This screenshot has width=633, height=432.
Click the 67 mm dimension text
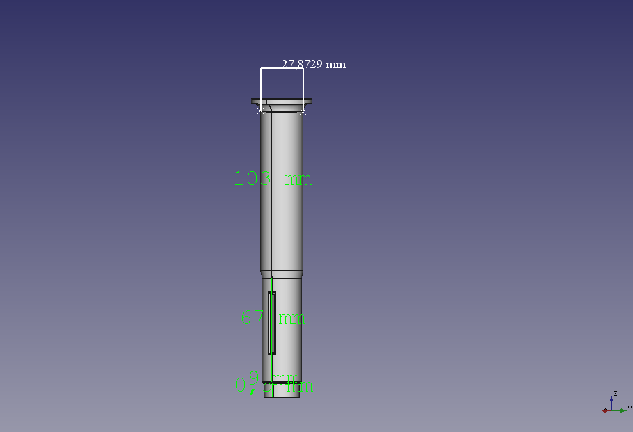click(x=273, y=318)
